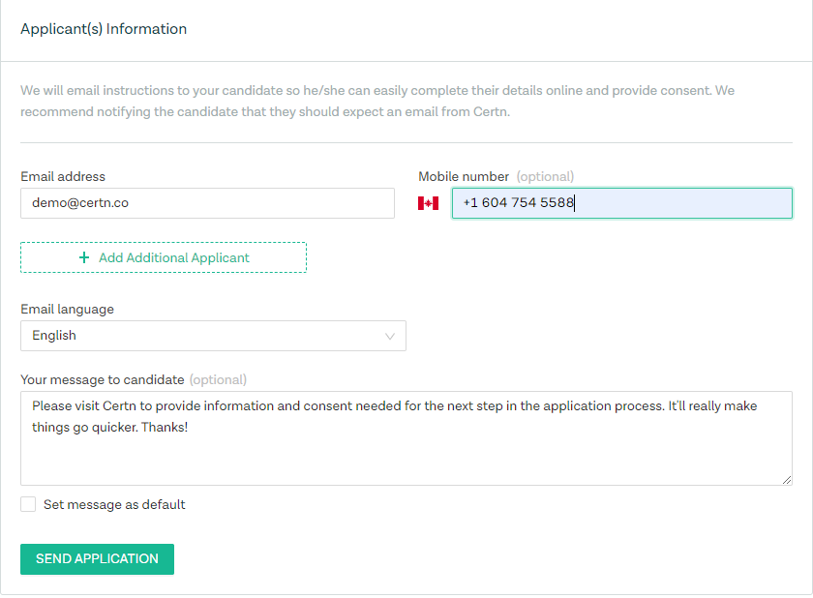Click "(optional)" beside Mobile number
This screenshot has height=598, width=813.
click(x=545, y=176)
